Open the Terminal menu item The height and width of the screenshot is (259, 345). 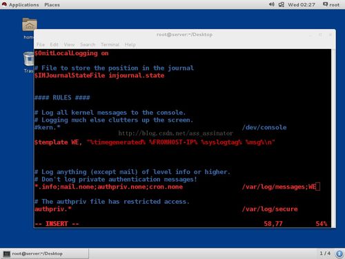click(110, 44)
